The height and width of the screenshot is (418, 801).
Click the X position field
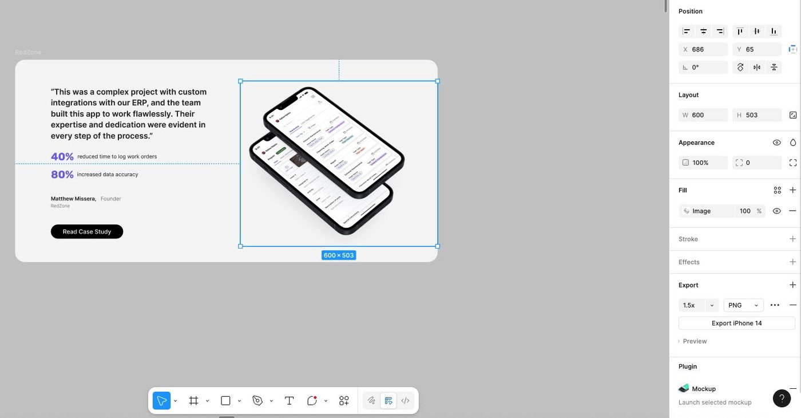pyautogui.click(x=703, y=49)
